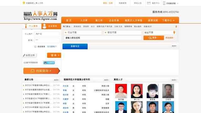Toggle the 自动登录 checkbox
The image size is (201, 113).
click(35, 46)
